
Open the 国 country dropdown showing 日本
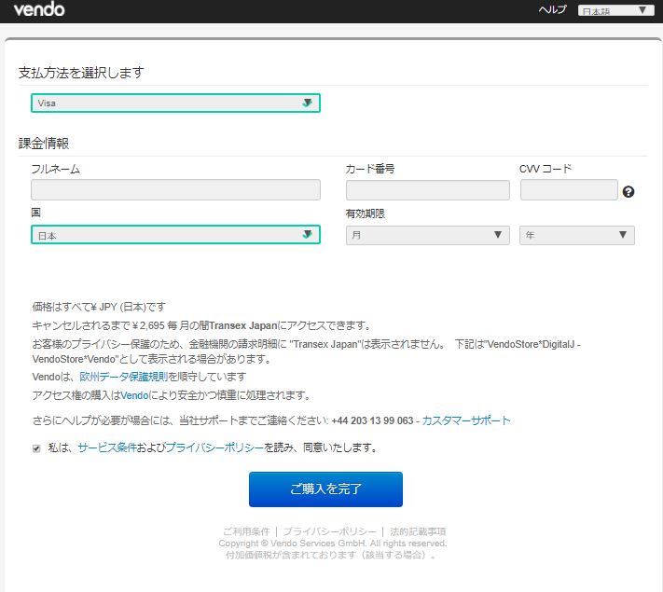(x=175, y=235)
